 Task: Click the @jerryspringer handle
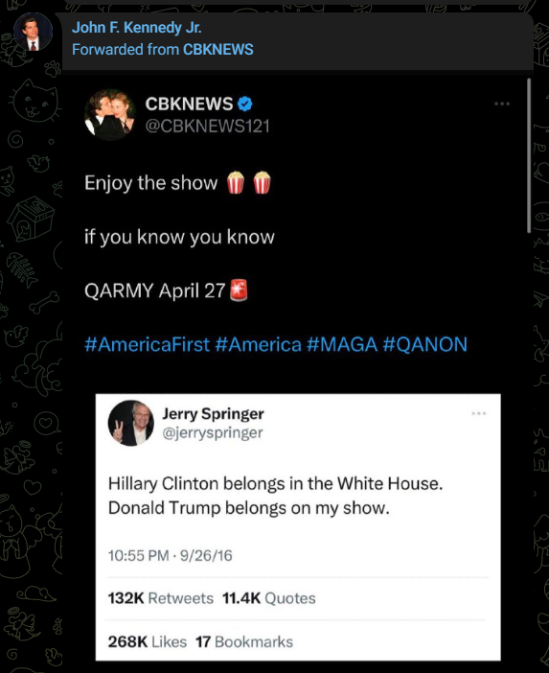tap(213, 432)
